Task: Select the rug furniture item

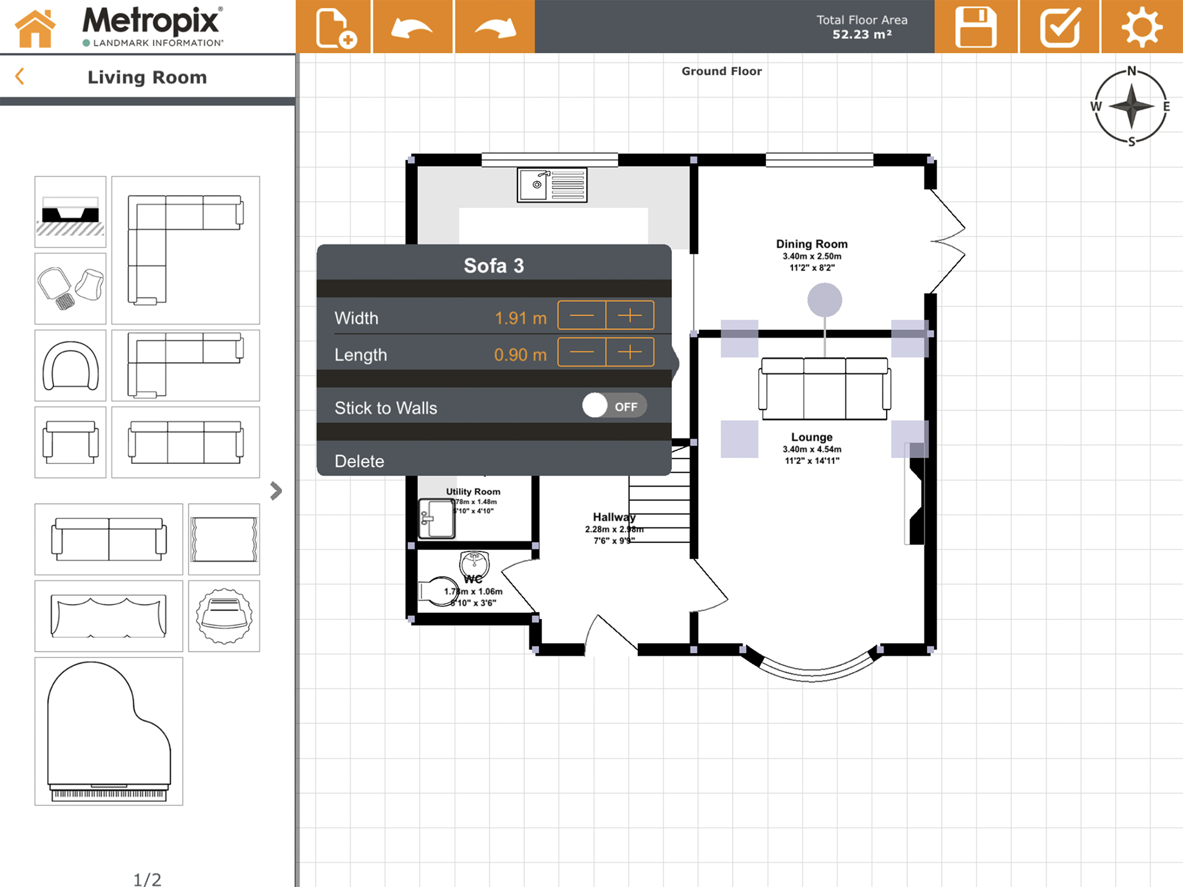Action: (224, 539)
